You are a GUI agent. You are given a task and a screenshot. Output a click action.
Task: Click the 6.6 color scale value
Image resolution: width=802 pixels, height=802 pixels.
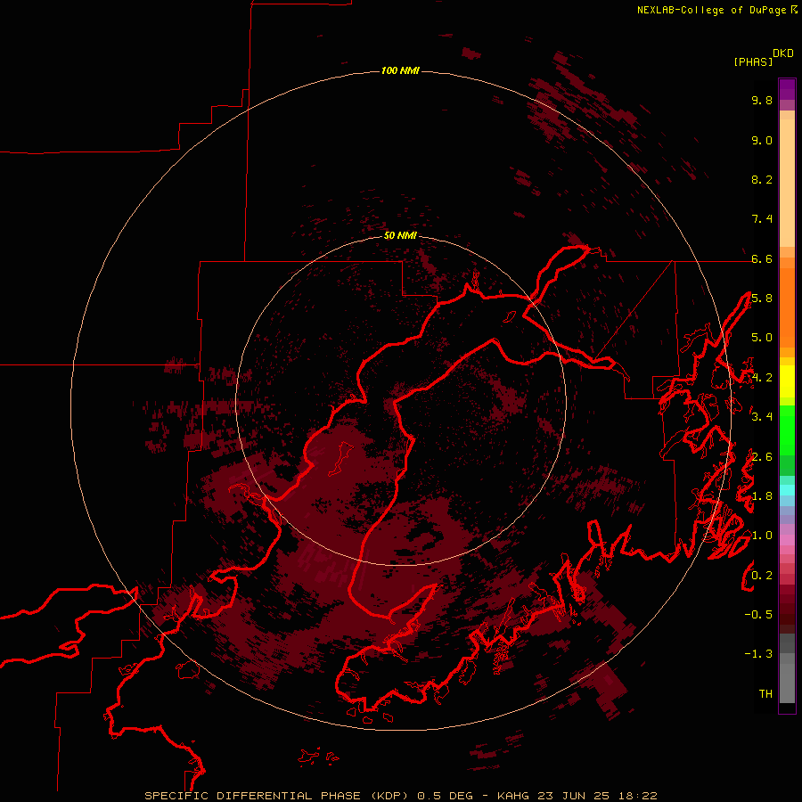[x=762, y=258]
